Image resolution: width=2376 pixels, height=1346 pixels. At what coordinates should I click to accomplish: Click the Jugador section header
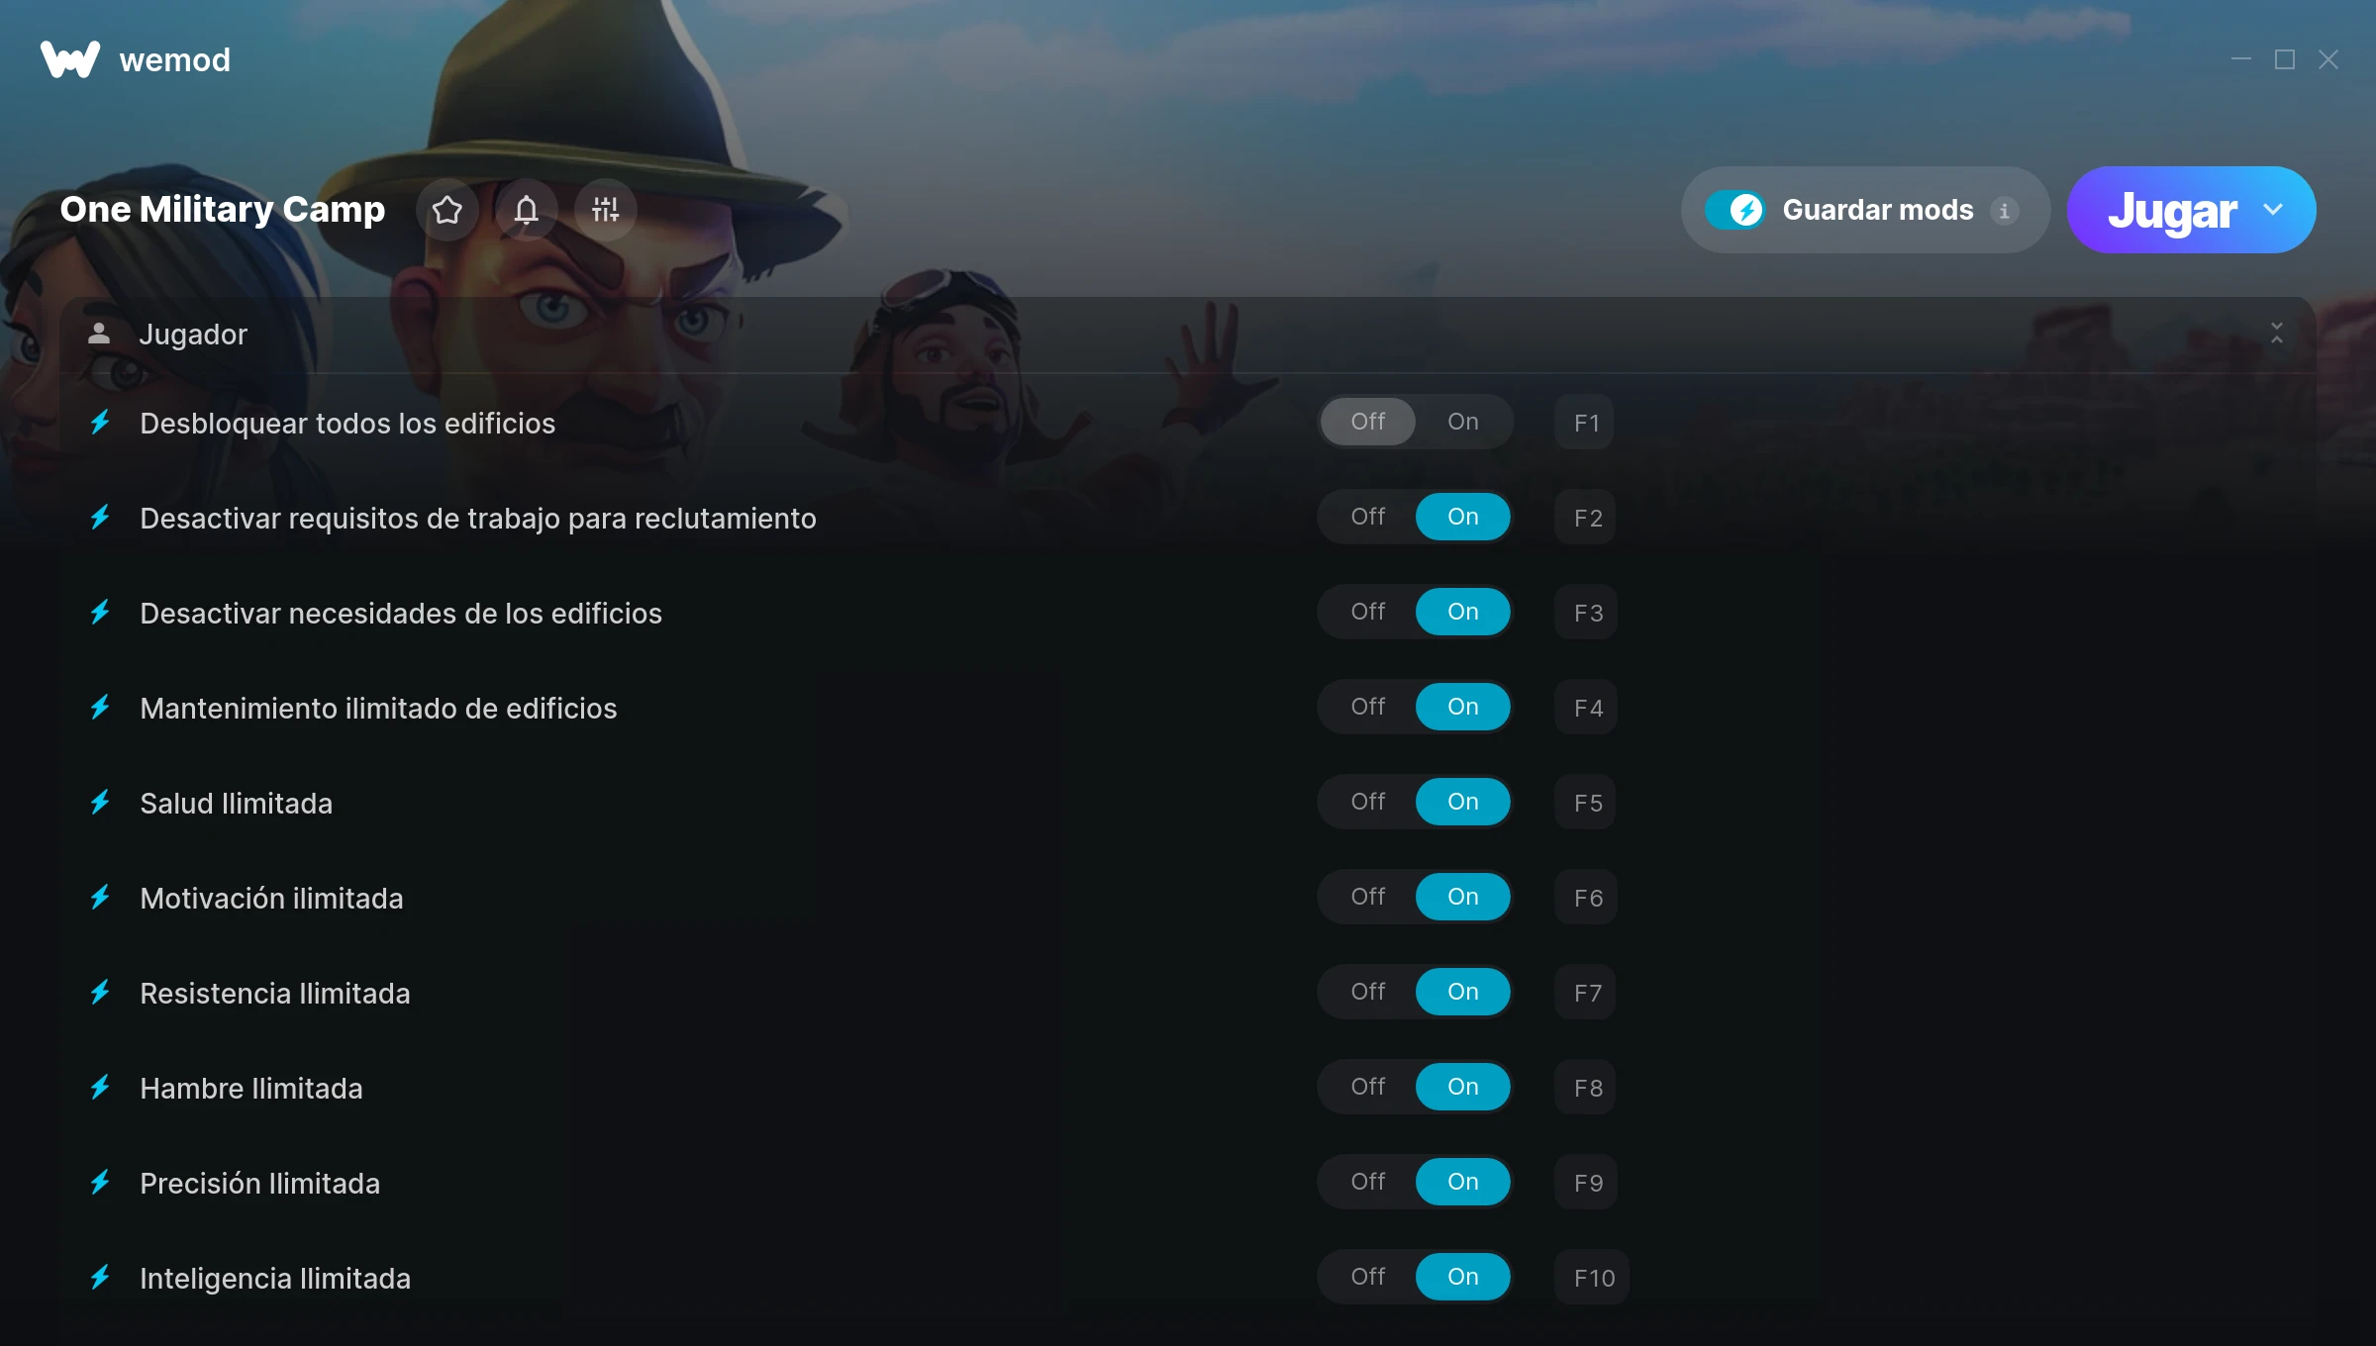click(x=1187, y=335)
